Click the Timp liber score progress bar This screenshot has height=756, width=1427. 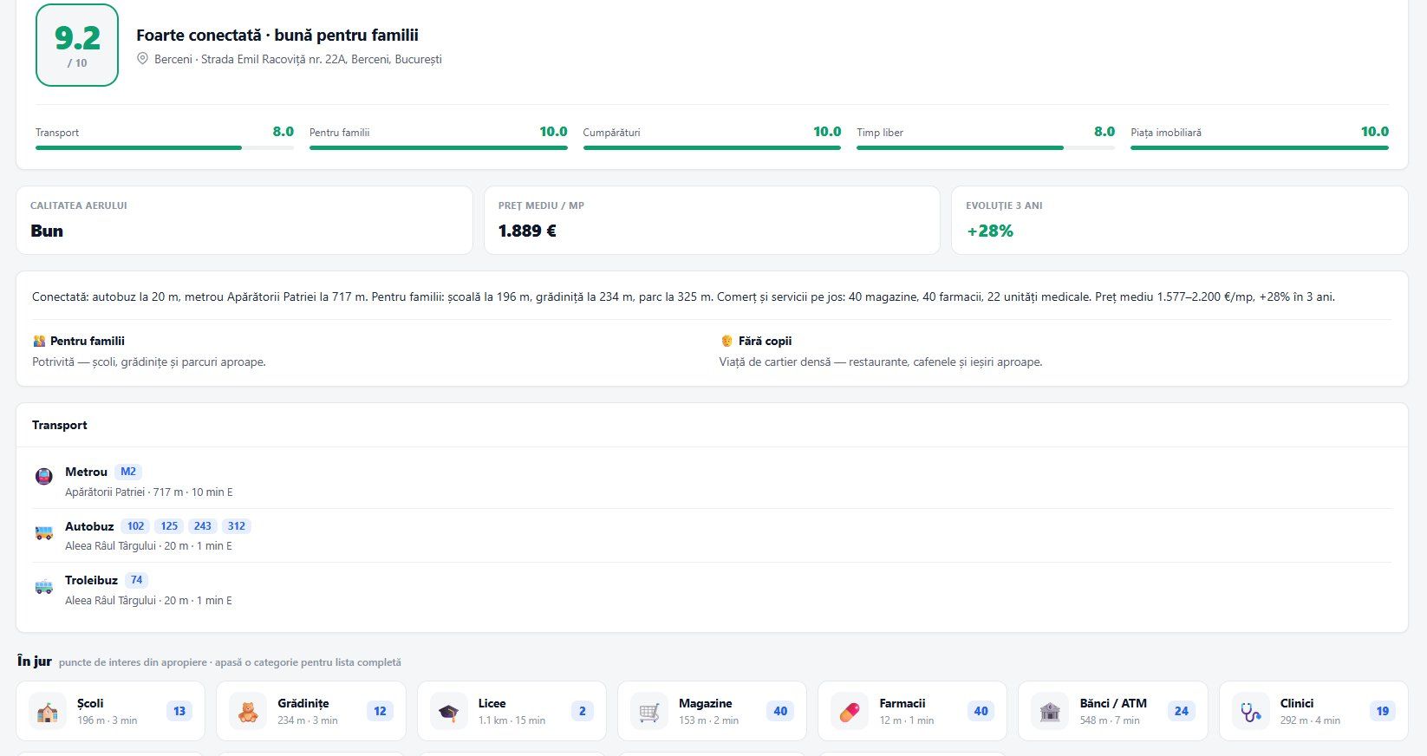point(986,148)
